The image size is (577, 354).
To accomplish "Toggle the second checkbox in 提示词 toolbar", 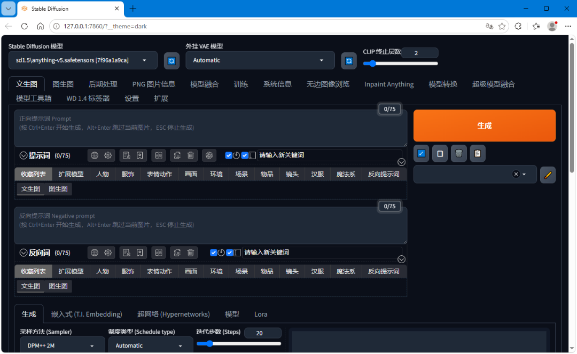I will tap(245, 155).
